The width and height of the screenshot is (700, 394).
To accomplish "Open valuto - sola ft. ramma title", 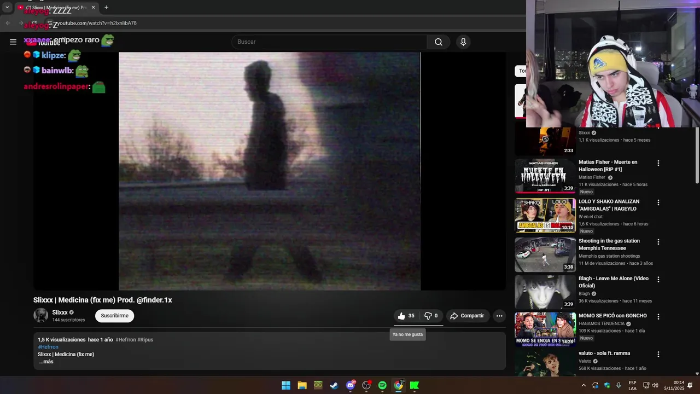I will (x=604, y=354).
